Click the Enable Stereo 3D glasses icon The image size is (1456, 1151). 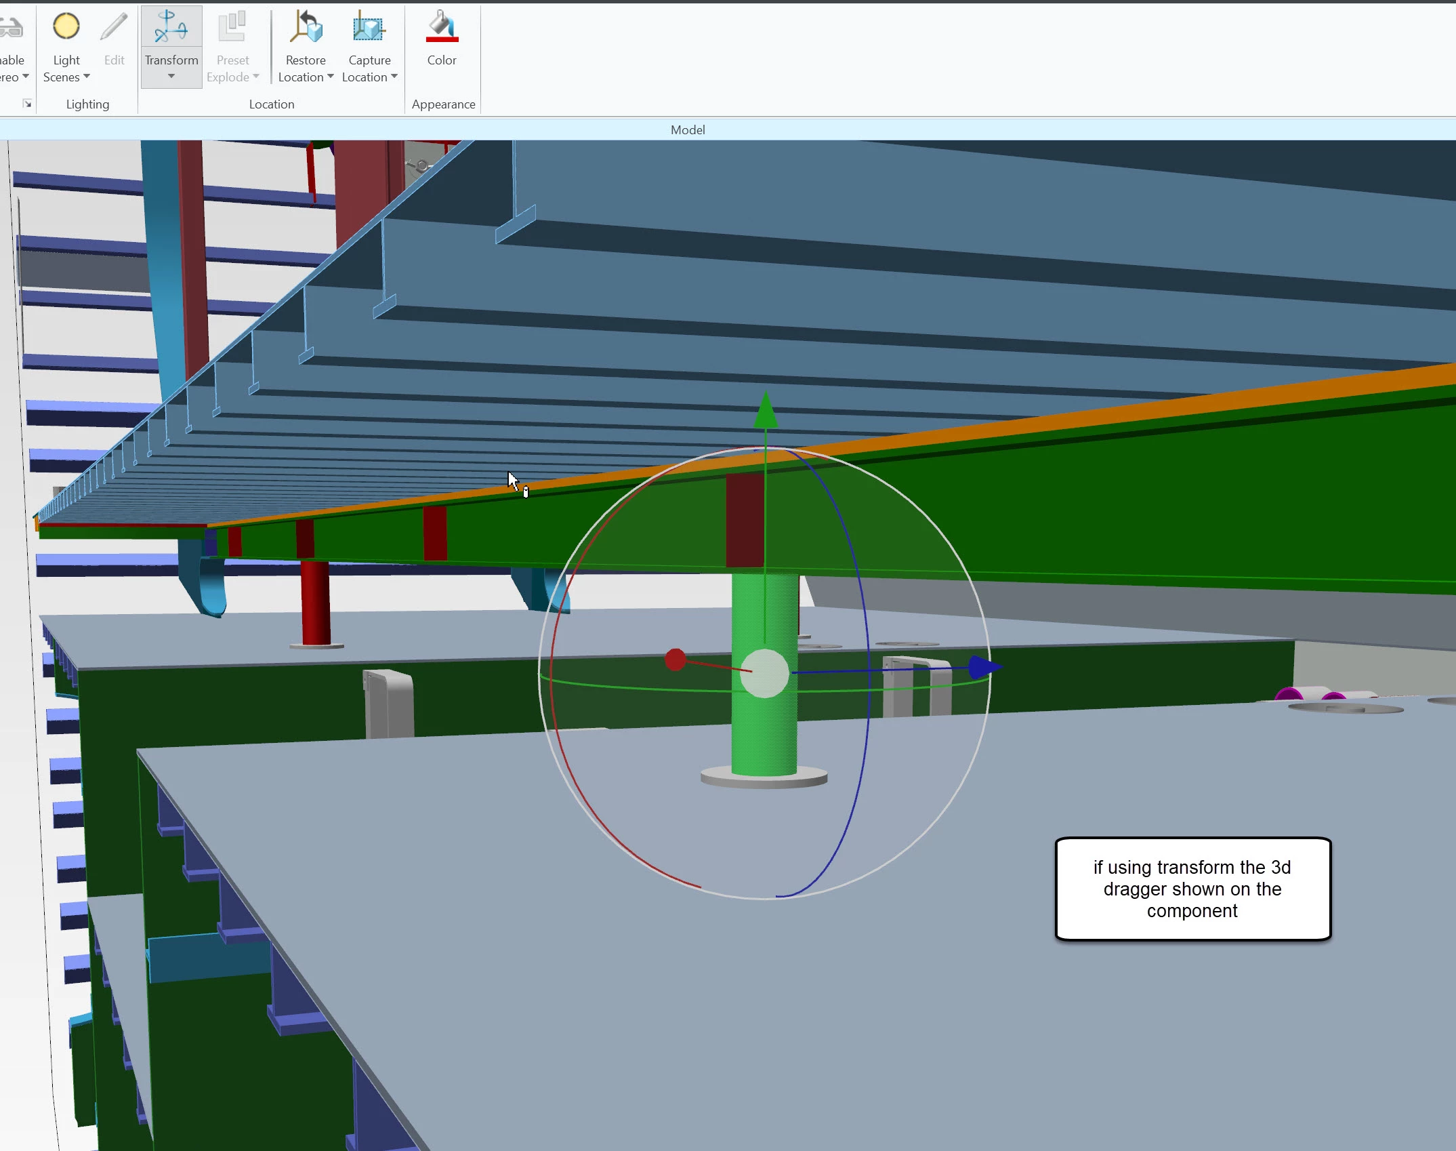(10, 28)
